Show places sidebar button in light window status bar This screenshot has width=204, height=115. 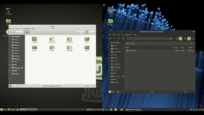coord(10,86)
